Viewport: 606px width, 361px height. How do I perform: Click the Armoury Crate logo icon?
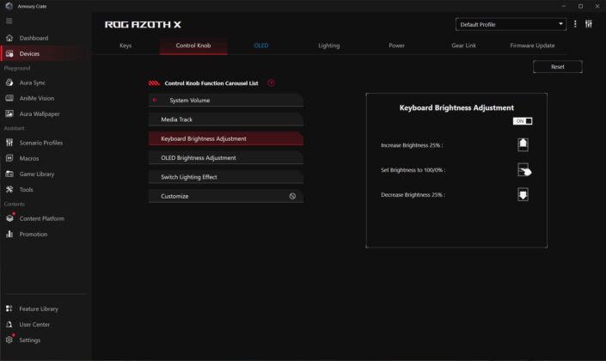click(x=9, y=6)
